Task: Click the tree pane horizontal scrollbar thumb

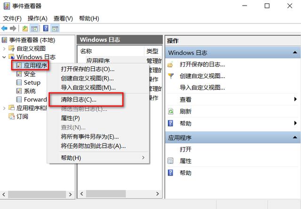Action: [37, 194]
